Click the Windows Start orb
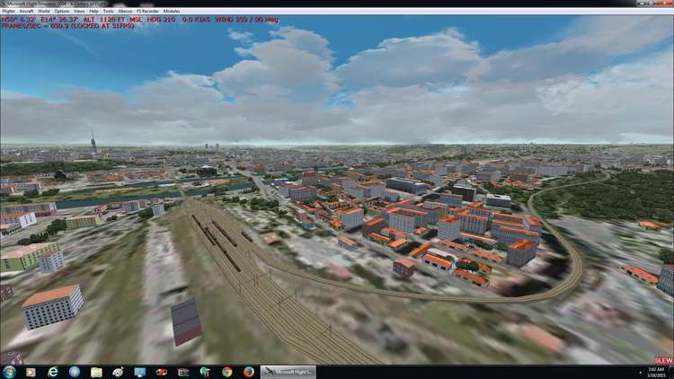The height and width of the screenshot is (379, 674). [x=9, y=372]
